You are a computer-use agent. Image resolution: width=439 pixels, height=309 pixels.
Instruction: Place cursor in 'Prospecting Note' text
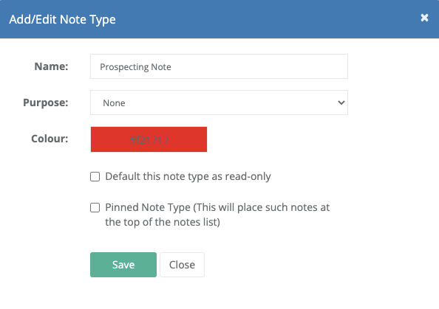pyautogui.click(x=135, y=67)
